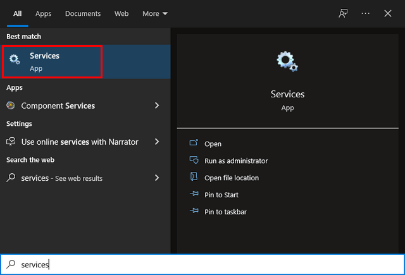Open the Services app best match result

click(x=85, y=62)
